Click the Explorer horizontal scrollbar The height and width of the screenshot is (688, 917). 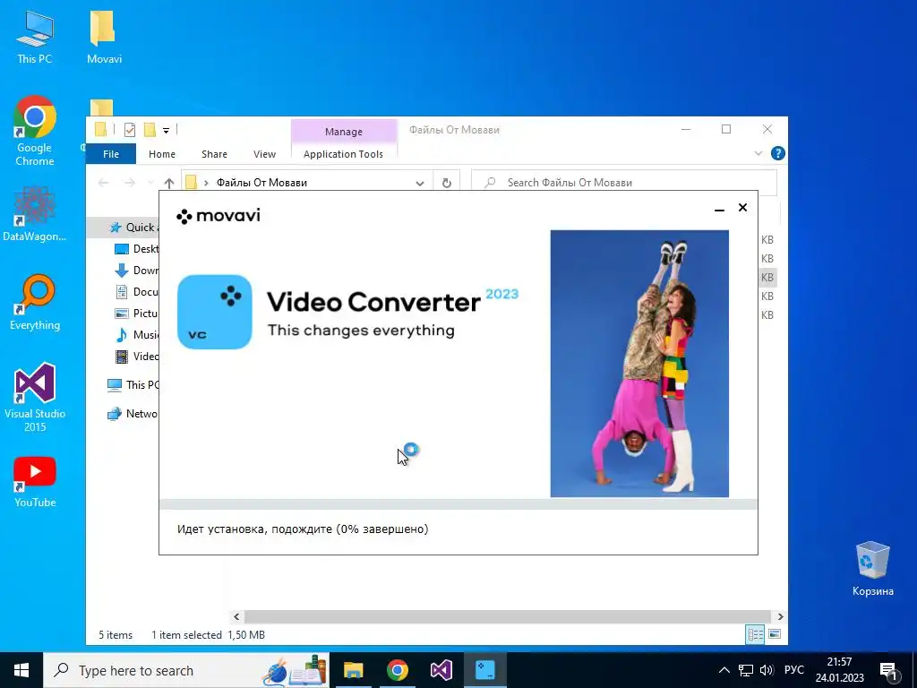(508, 616)
